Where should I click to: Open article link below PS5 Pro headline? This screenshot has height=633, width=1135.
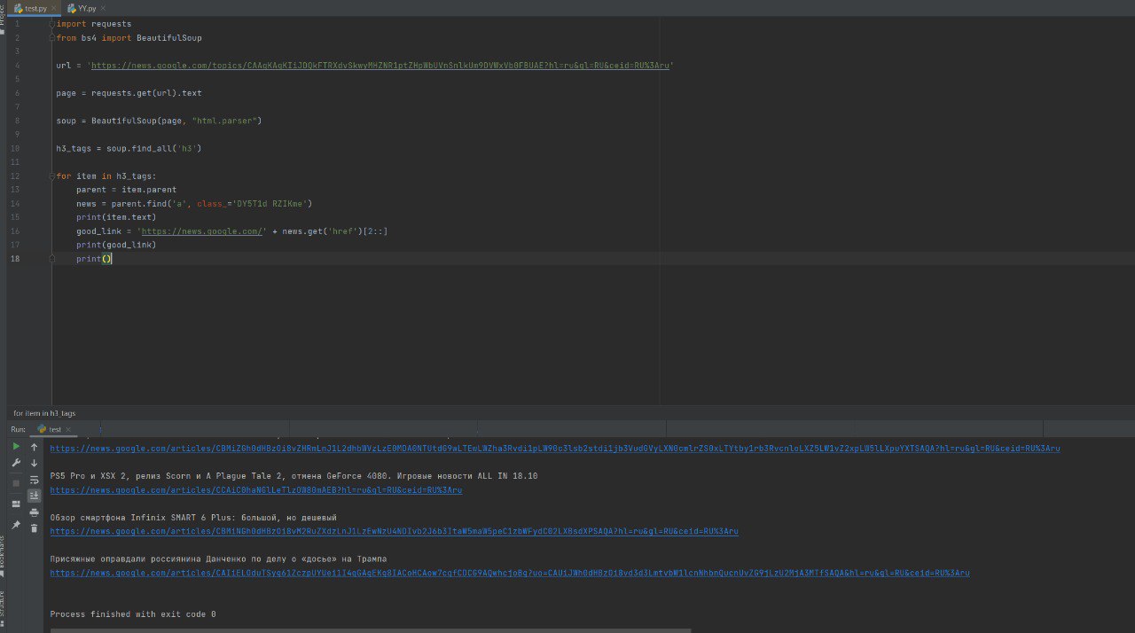click(256, 490)
